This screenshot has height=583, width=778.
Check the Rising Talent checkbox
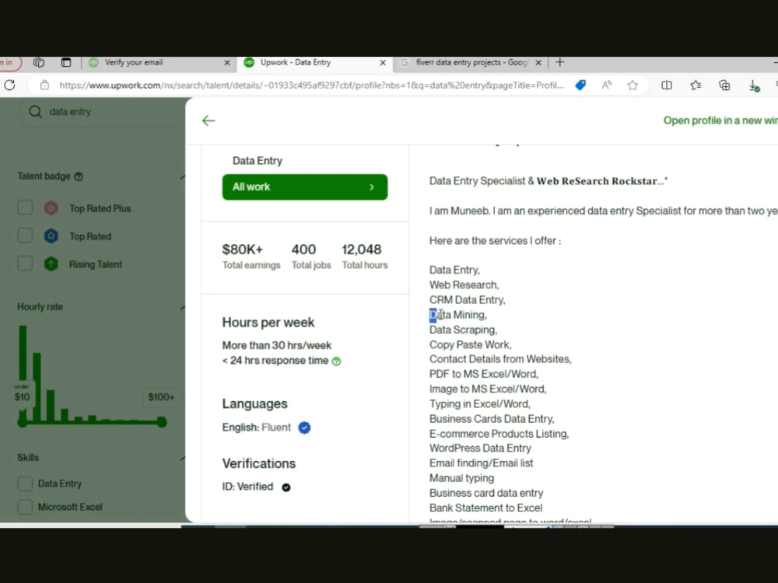pyautogui.click(x=25, y=264)
